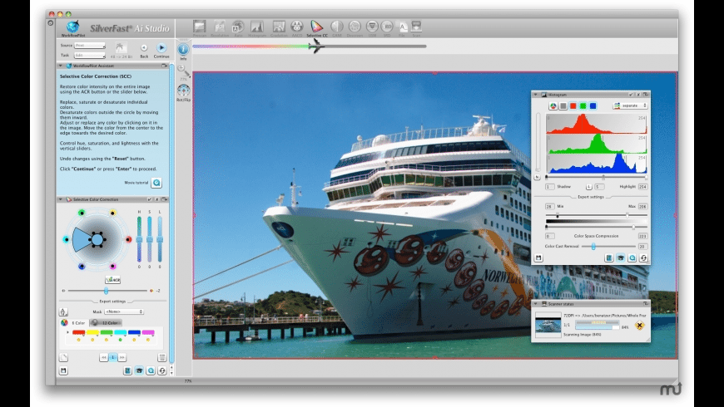Image resolution: width=724 pixels, height=407 pixels.
Task: Click the Back button
Action: tap(144, 48)
